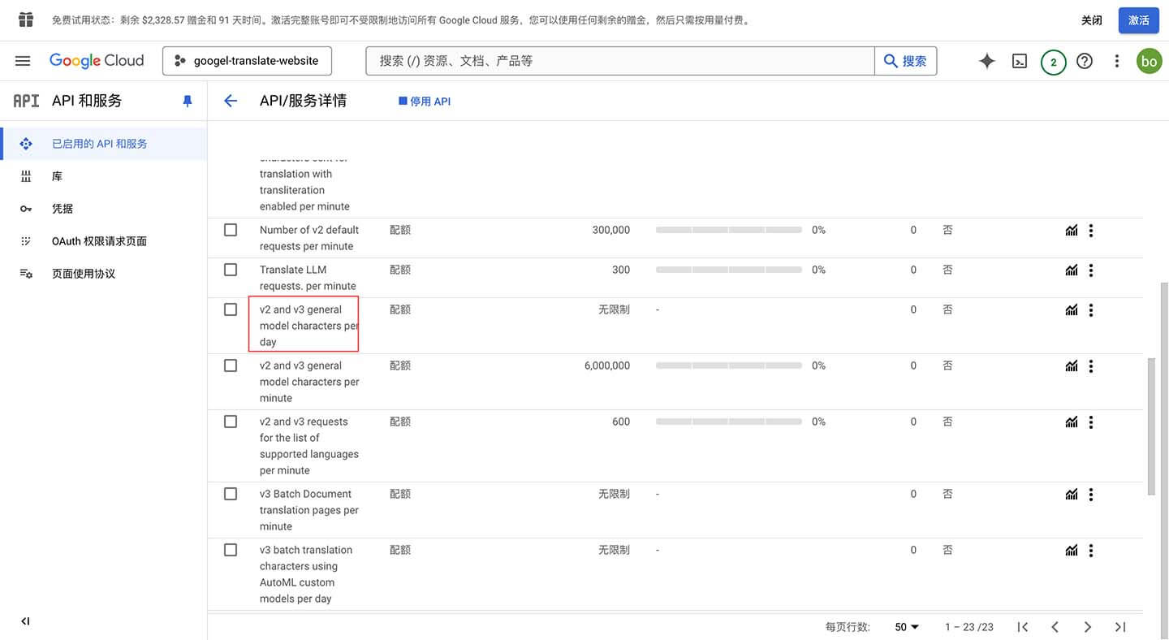Show chart for AutoML custom models row

[x=1072, y=551]
